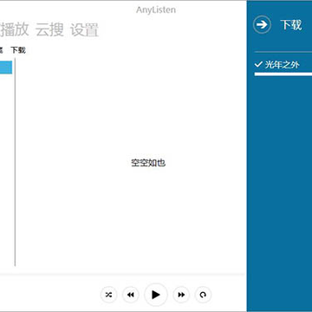
Task: Click the playback seek bar above the controls
Action: tap(122, 274)
